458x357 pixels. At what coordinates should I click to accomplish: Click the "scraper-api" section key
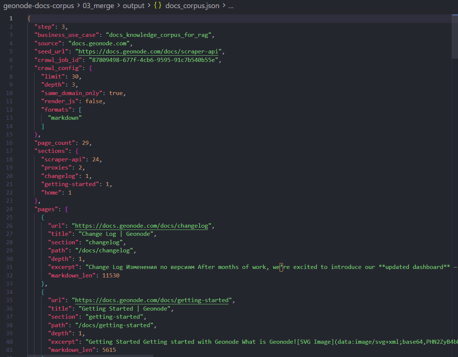tap(63, 160)
